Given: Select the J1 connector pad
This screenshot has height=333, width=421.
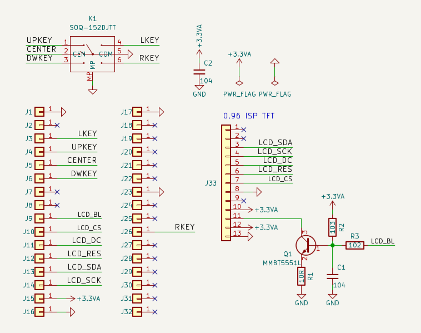Looking at the screenshot, I should pos(39,112).
